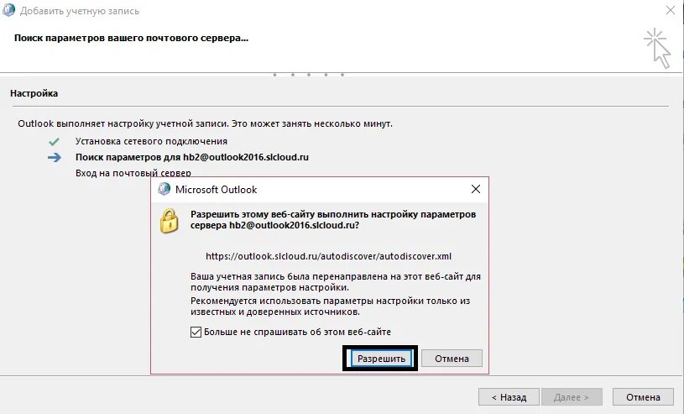Click the Настройка section heading
Image resolution: width=684 pixels, height=414 pixels.
[34, 93]
